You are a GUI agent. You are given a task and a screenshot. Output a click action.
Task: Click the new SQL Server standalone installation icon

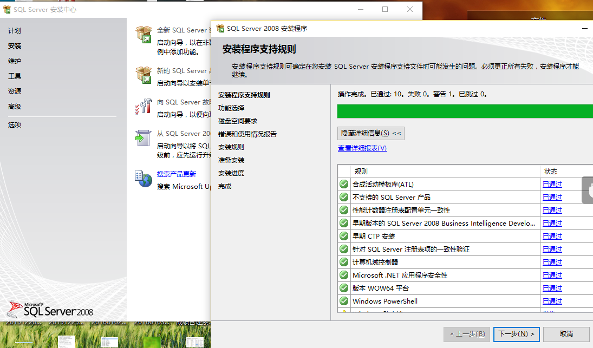pos(144,35)
